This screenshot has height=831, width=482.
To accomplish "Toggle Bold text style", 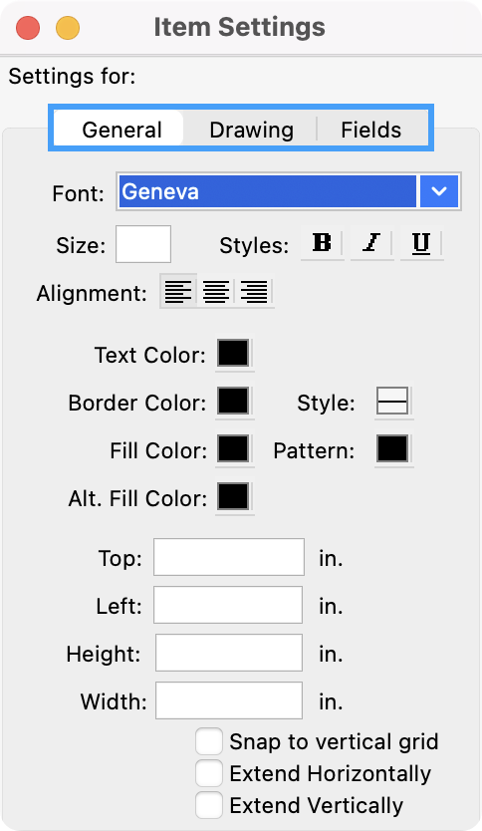I will coord(322,243).
